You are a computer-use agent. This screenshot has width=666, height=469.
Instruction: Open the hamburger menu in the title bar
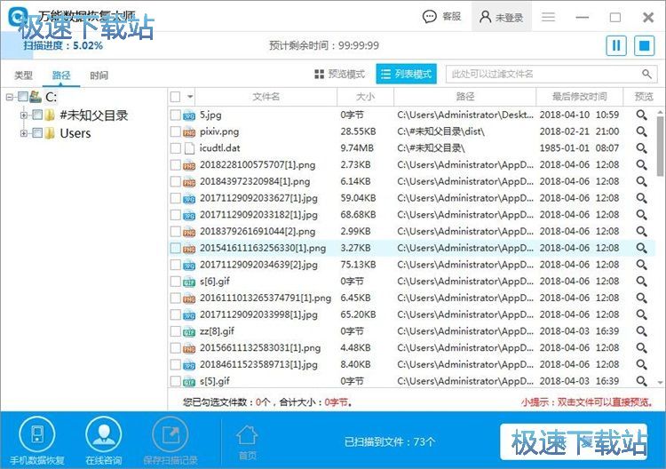tap(549, 17)
